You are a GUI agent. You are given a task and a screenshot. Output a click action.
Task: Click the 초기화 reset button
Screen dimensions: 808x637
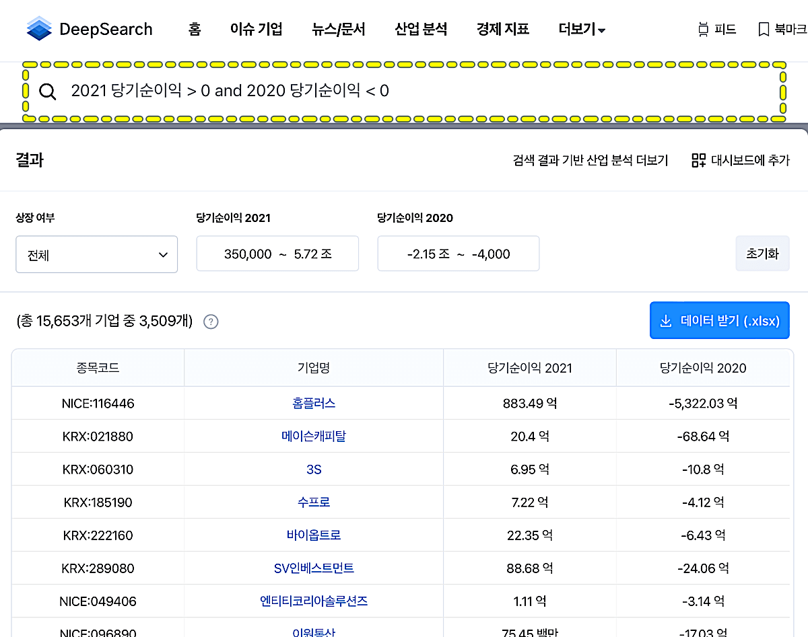pos(762,254)
